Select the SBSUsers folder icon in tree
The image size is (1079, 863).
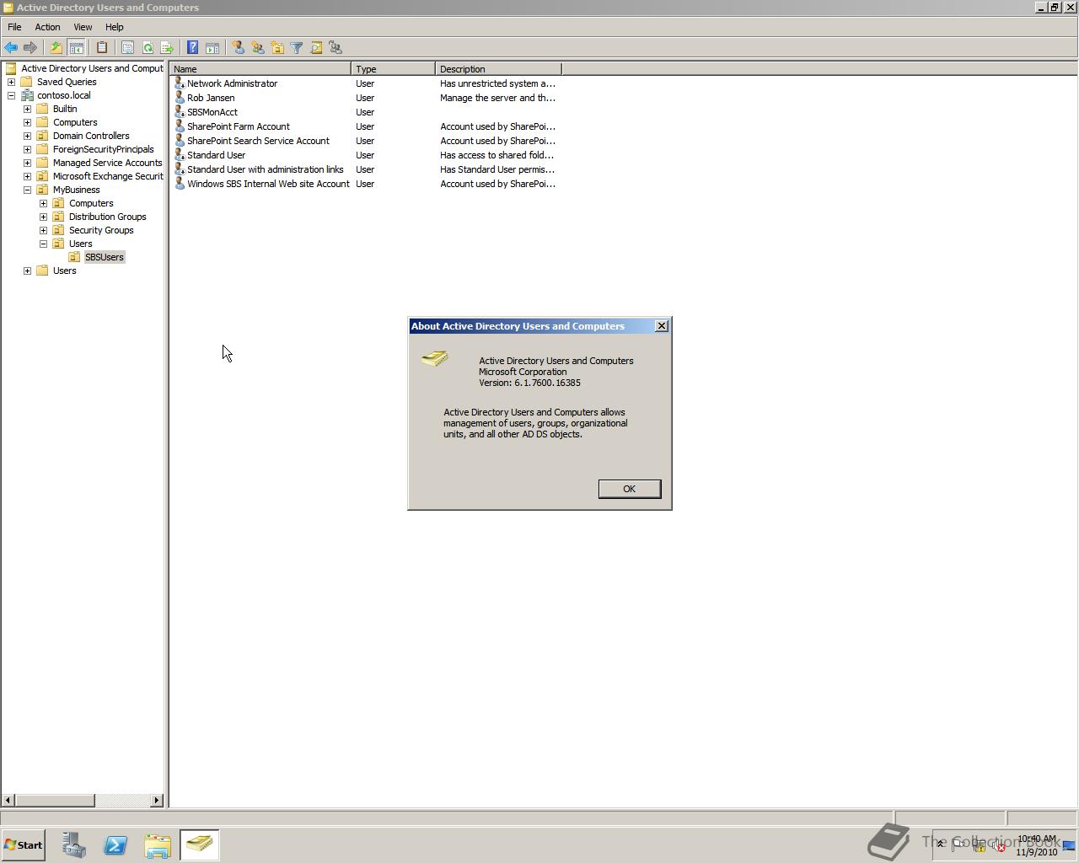74,257
